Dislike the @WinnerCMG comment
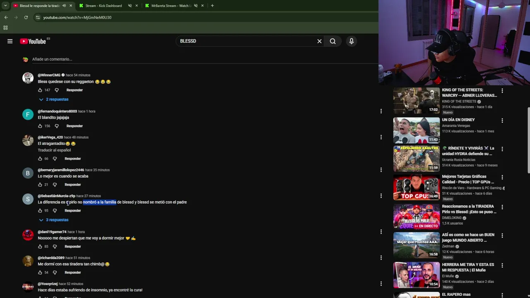The height and width of the screenshot is (298, 530). (x=57, y=90)
